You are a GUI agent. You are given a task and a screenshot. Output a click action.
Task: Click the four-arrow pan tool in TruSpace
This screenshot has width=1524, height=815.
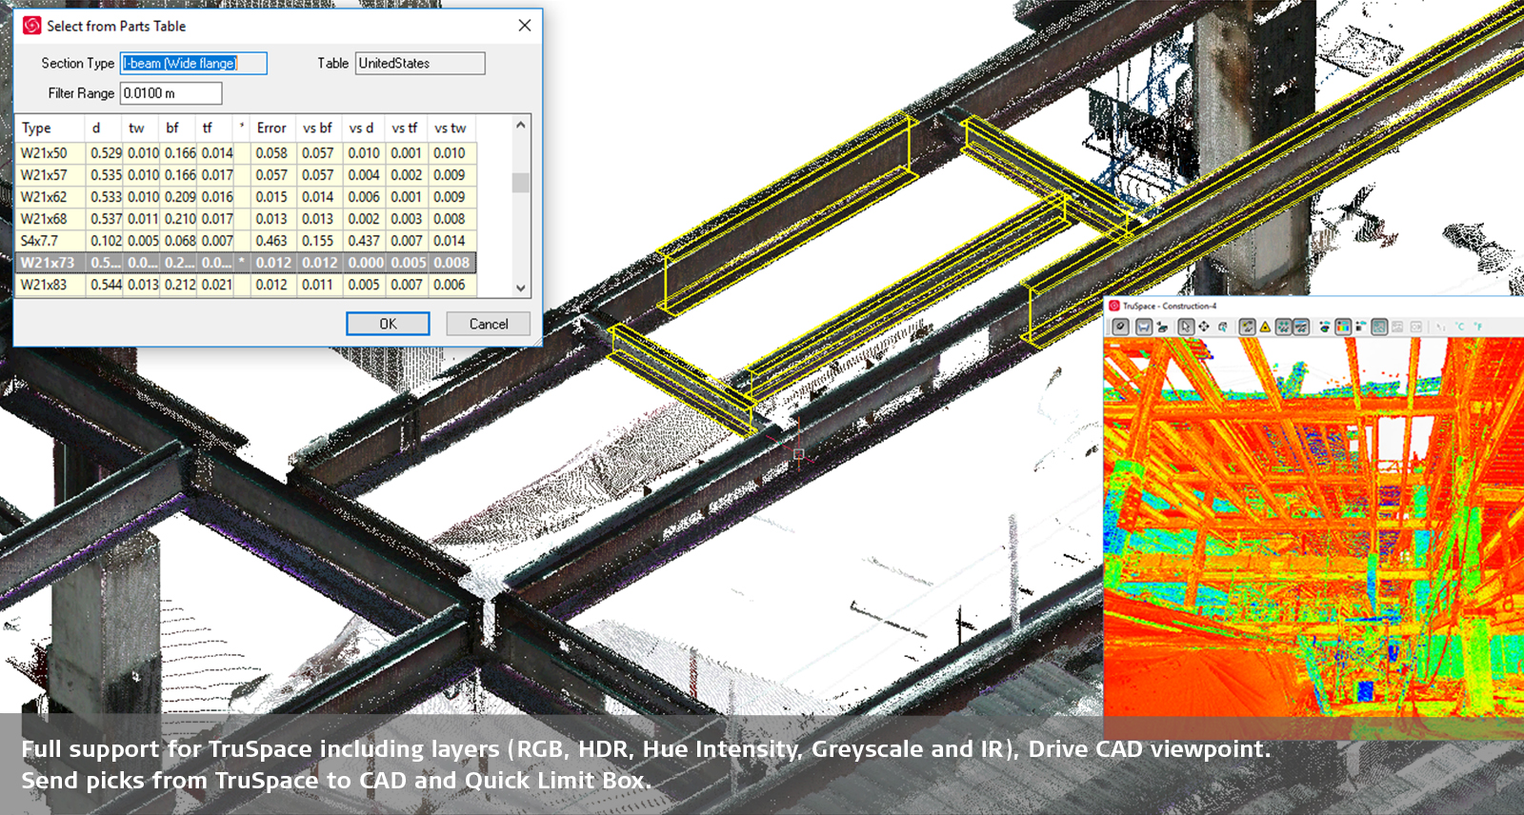point(1204,327)
